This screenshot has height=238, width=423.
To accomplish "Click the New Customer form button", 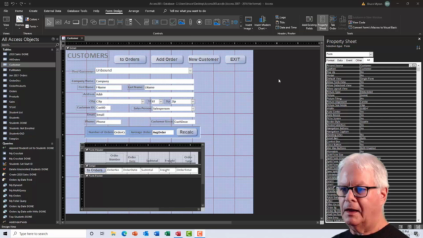I will click(x=204, y=59).
